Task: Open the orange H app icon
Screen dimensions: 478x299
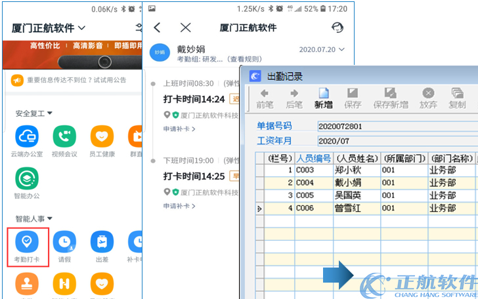Action: [64, 284]
